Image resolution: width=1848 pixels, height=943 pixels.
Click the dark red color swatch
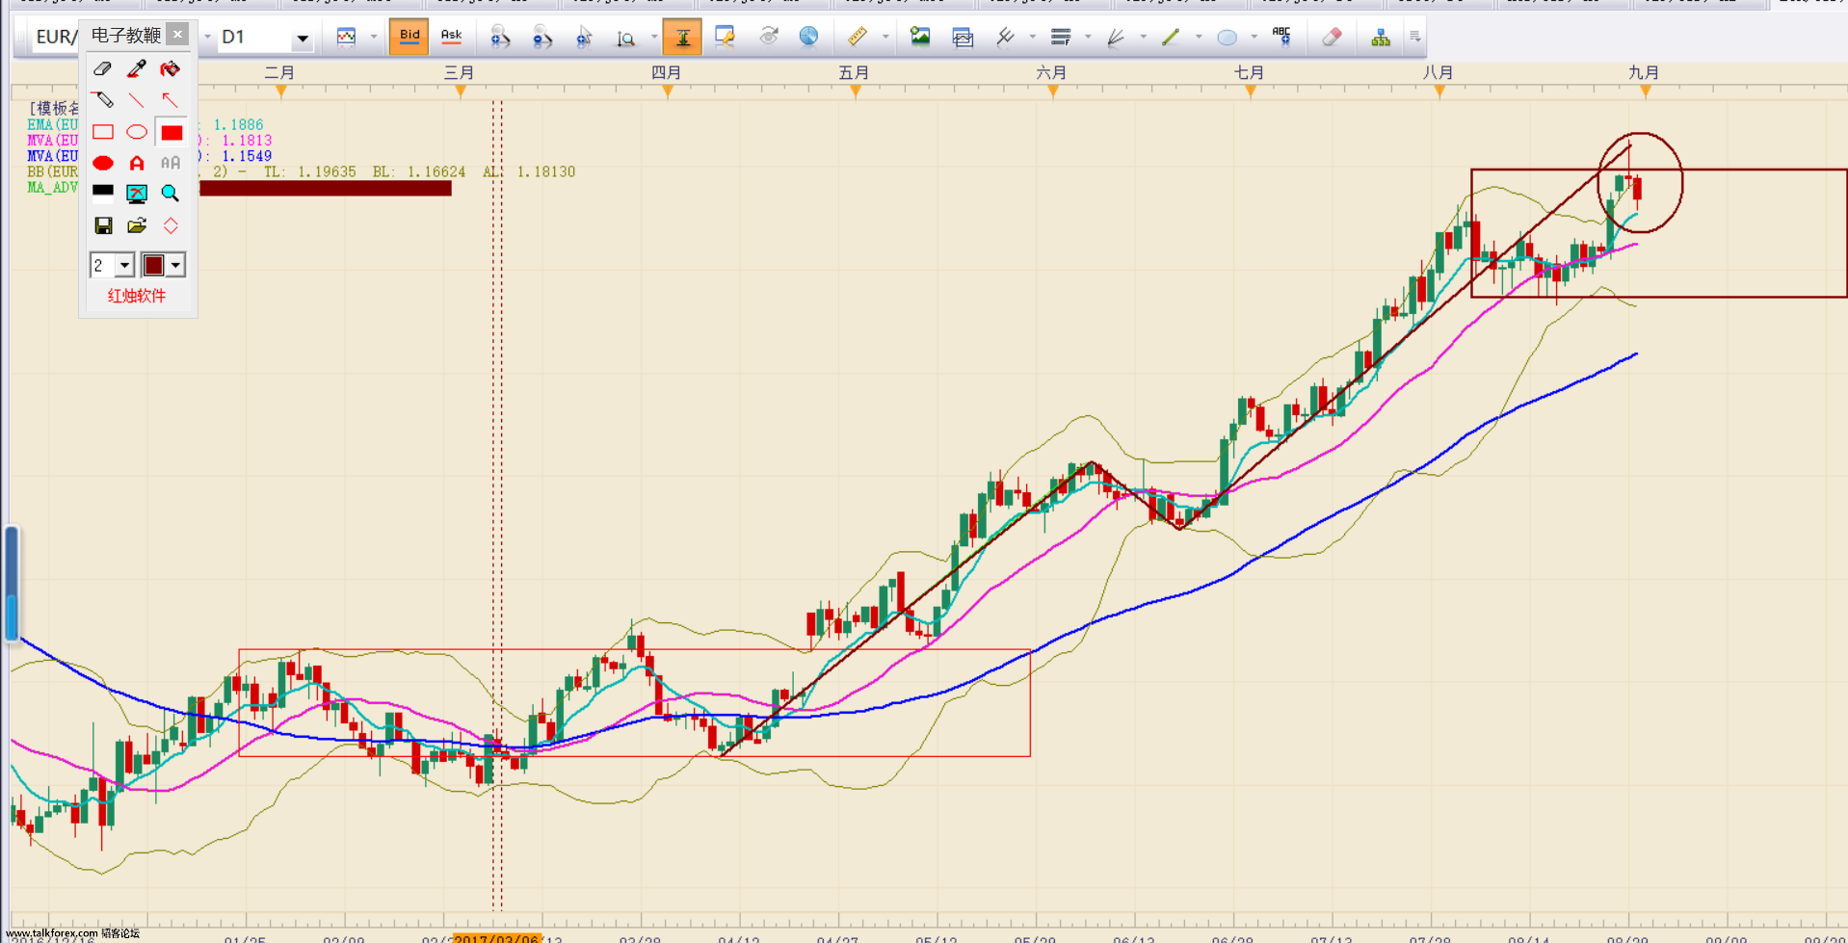point(153,265)
